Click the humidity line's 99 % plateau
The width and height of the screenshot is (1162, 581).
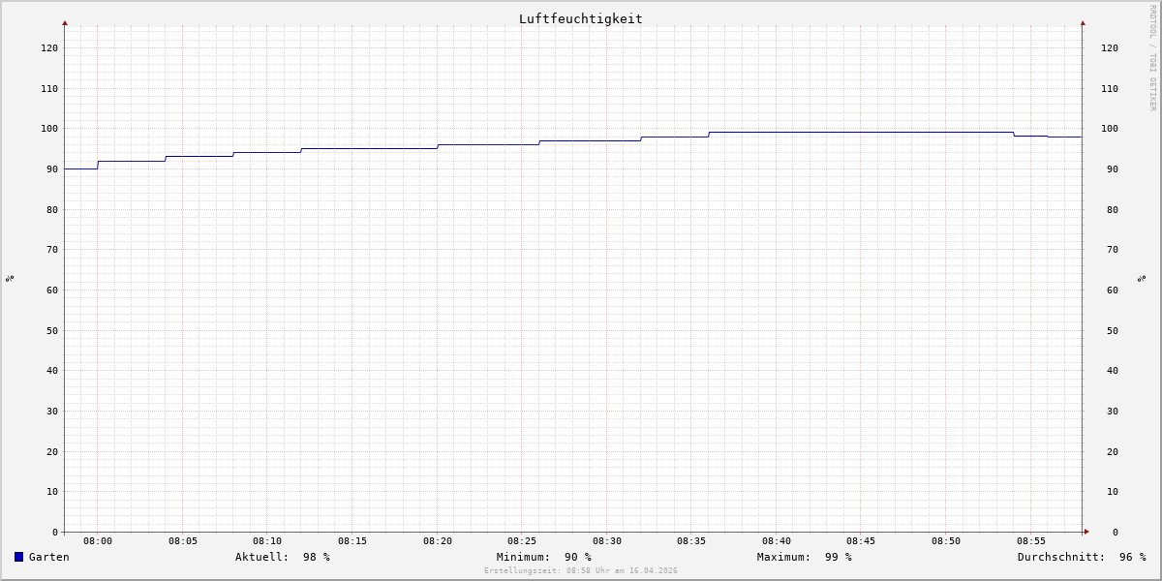(x=861, y=132)
